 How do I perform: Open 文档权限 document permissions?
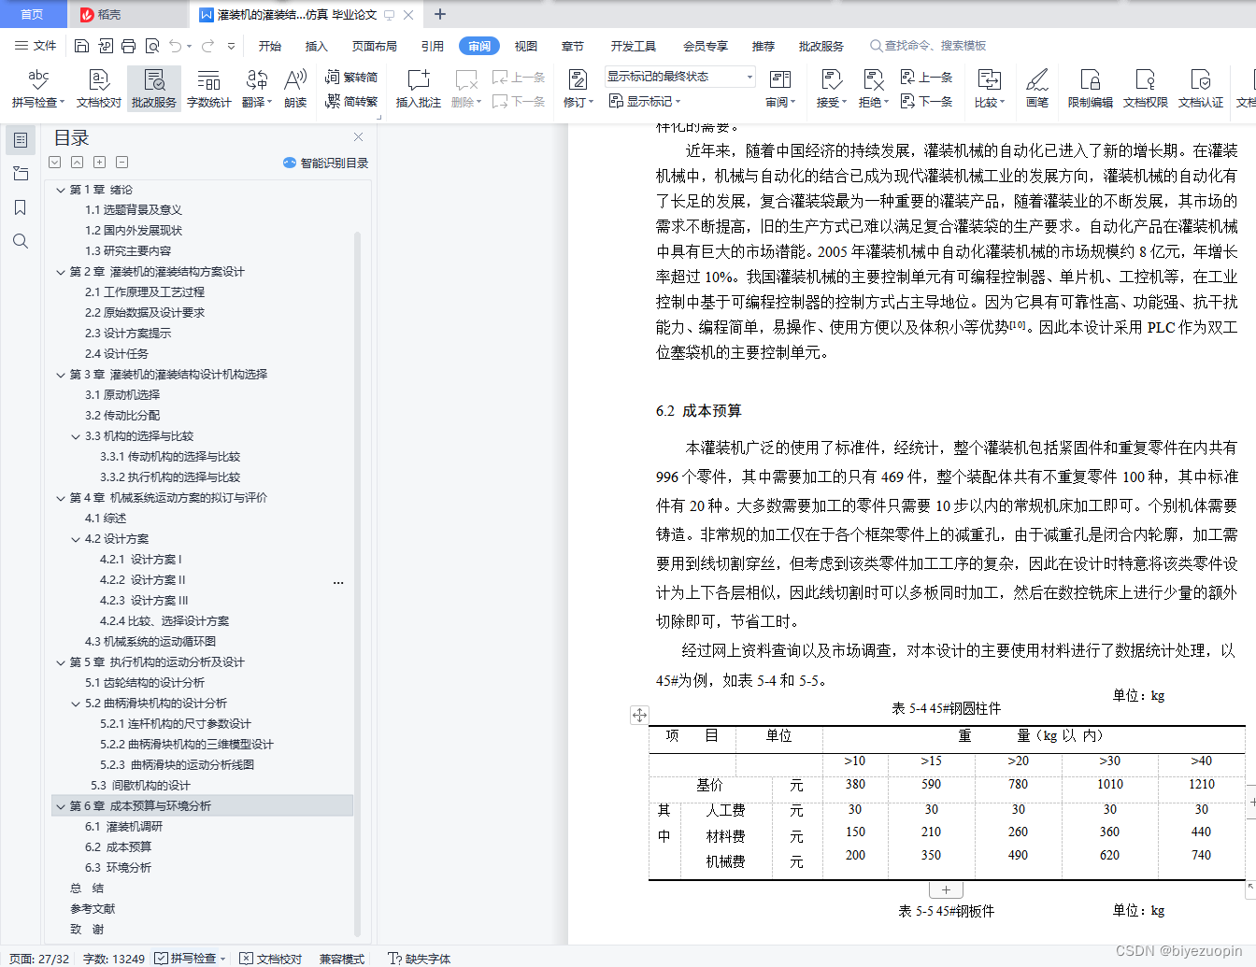tap(1146, 89)
